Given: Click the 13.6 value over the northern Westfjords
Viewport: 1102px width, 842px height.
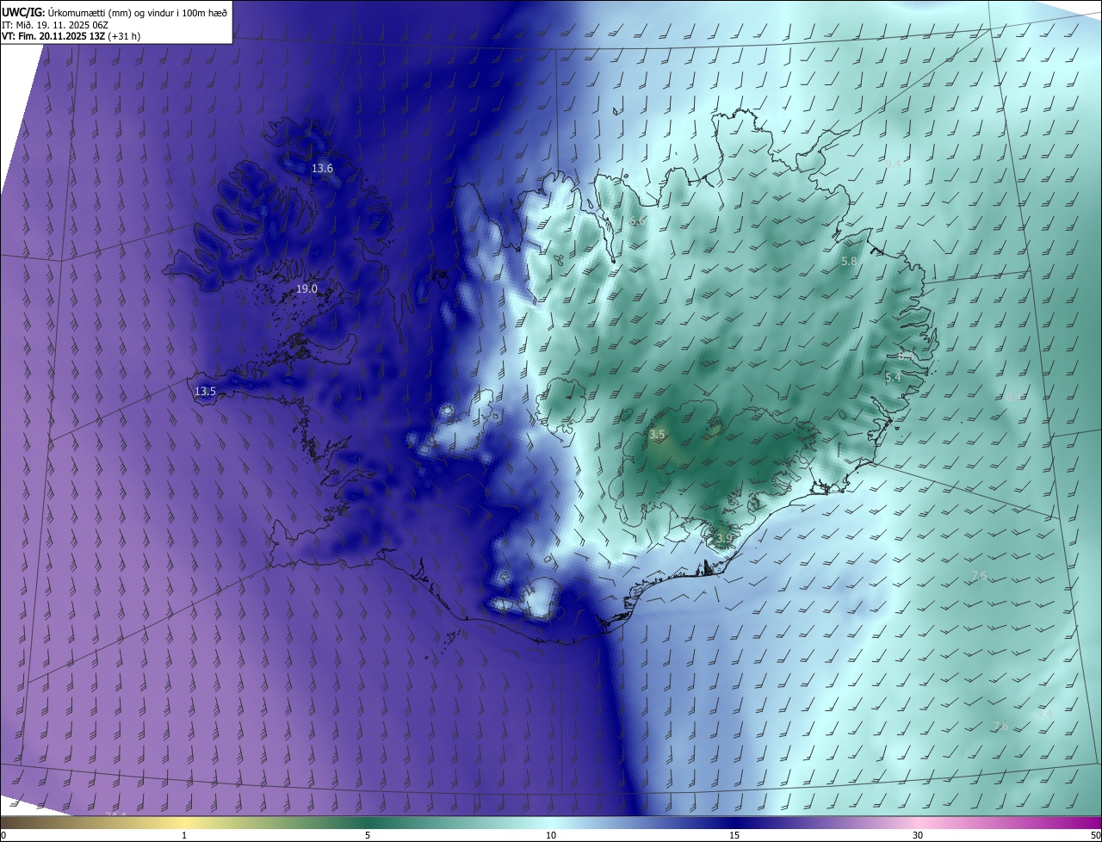Looking at the screenshot, I should click(322, 169).
